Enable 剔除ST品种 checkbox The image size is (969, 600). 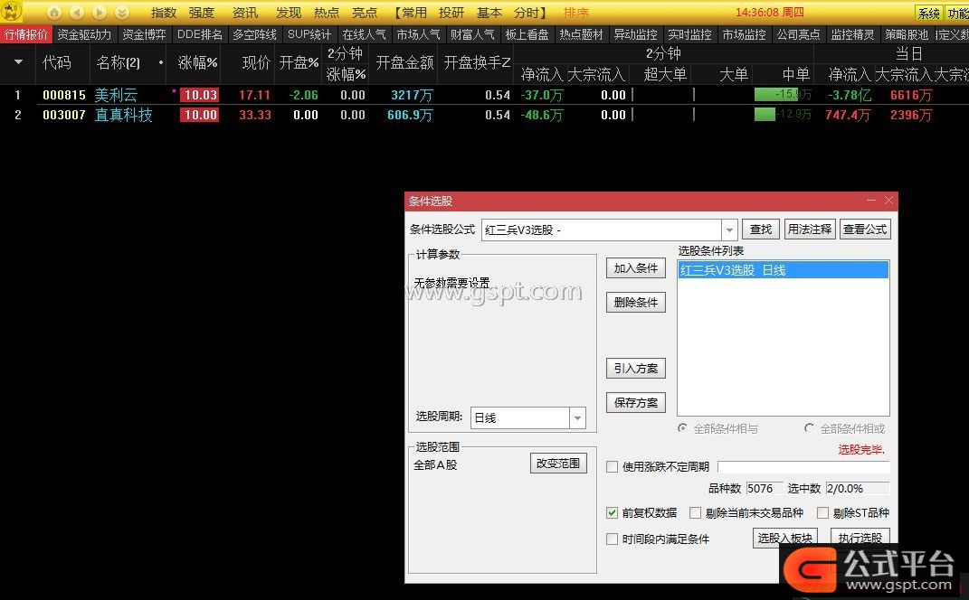pyautogui.click(x=822, y=513)
